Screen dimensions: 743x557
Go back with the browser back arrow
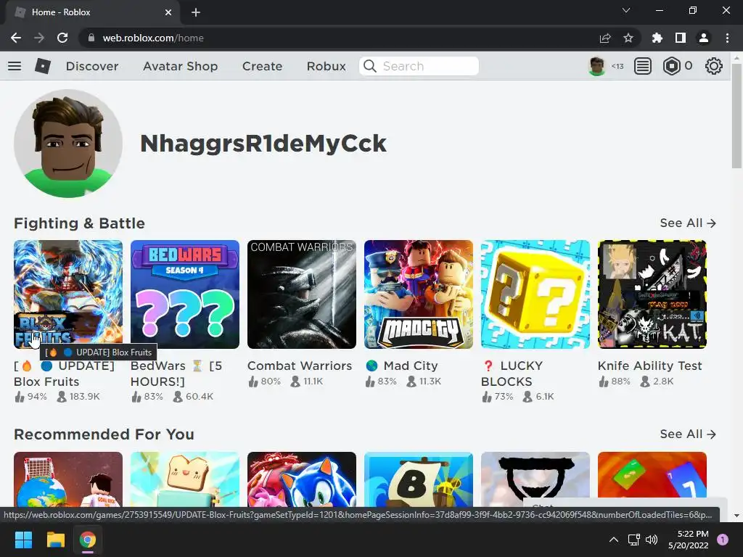click(16, 38)
